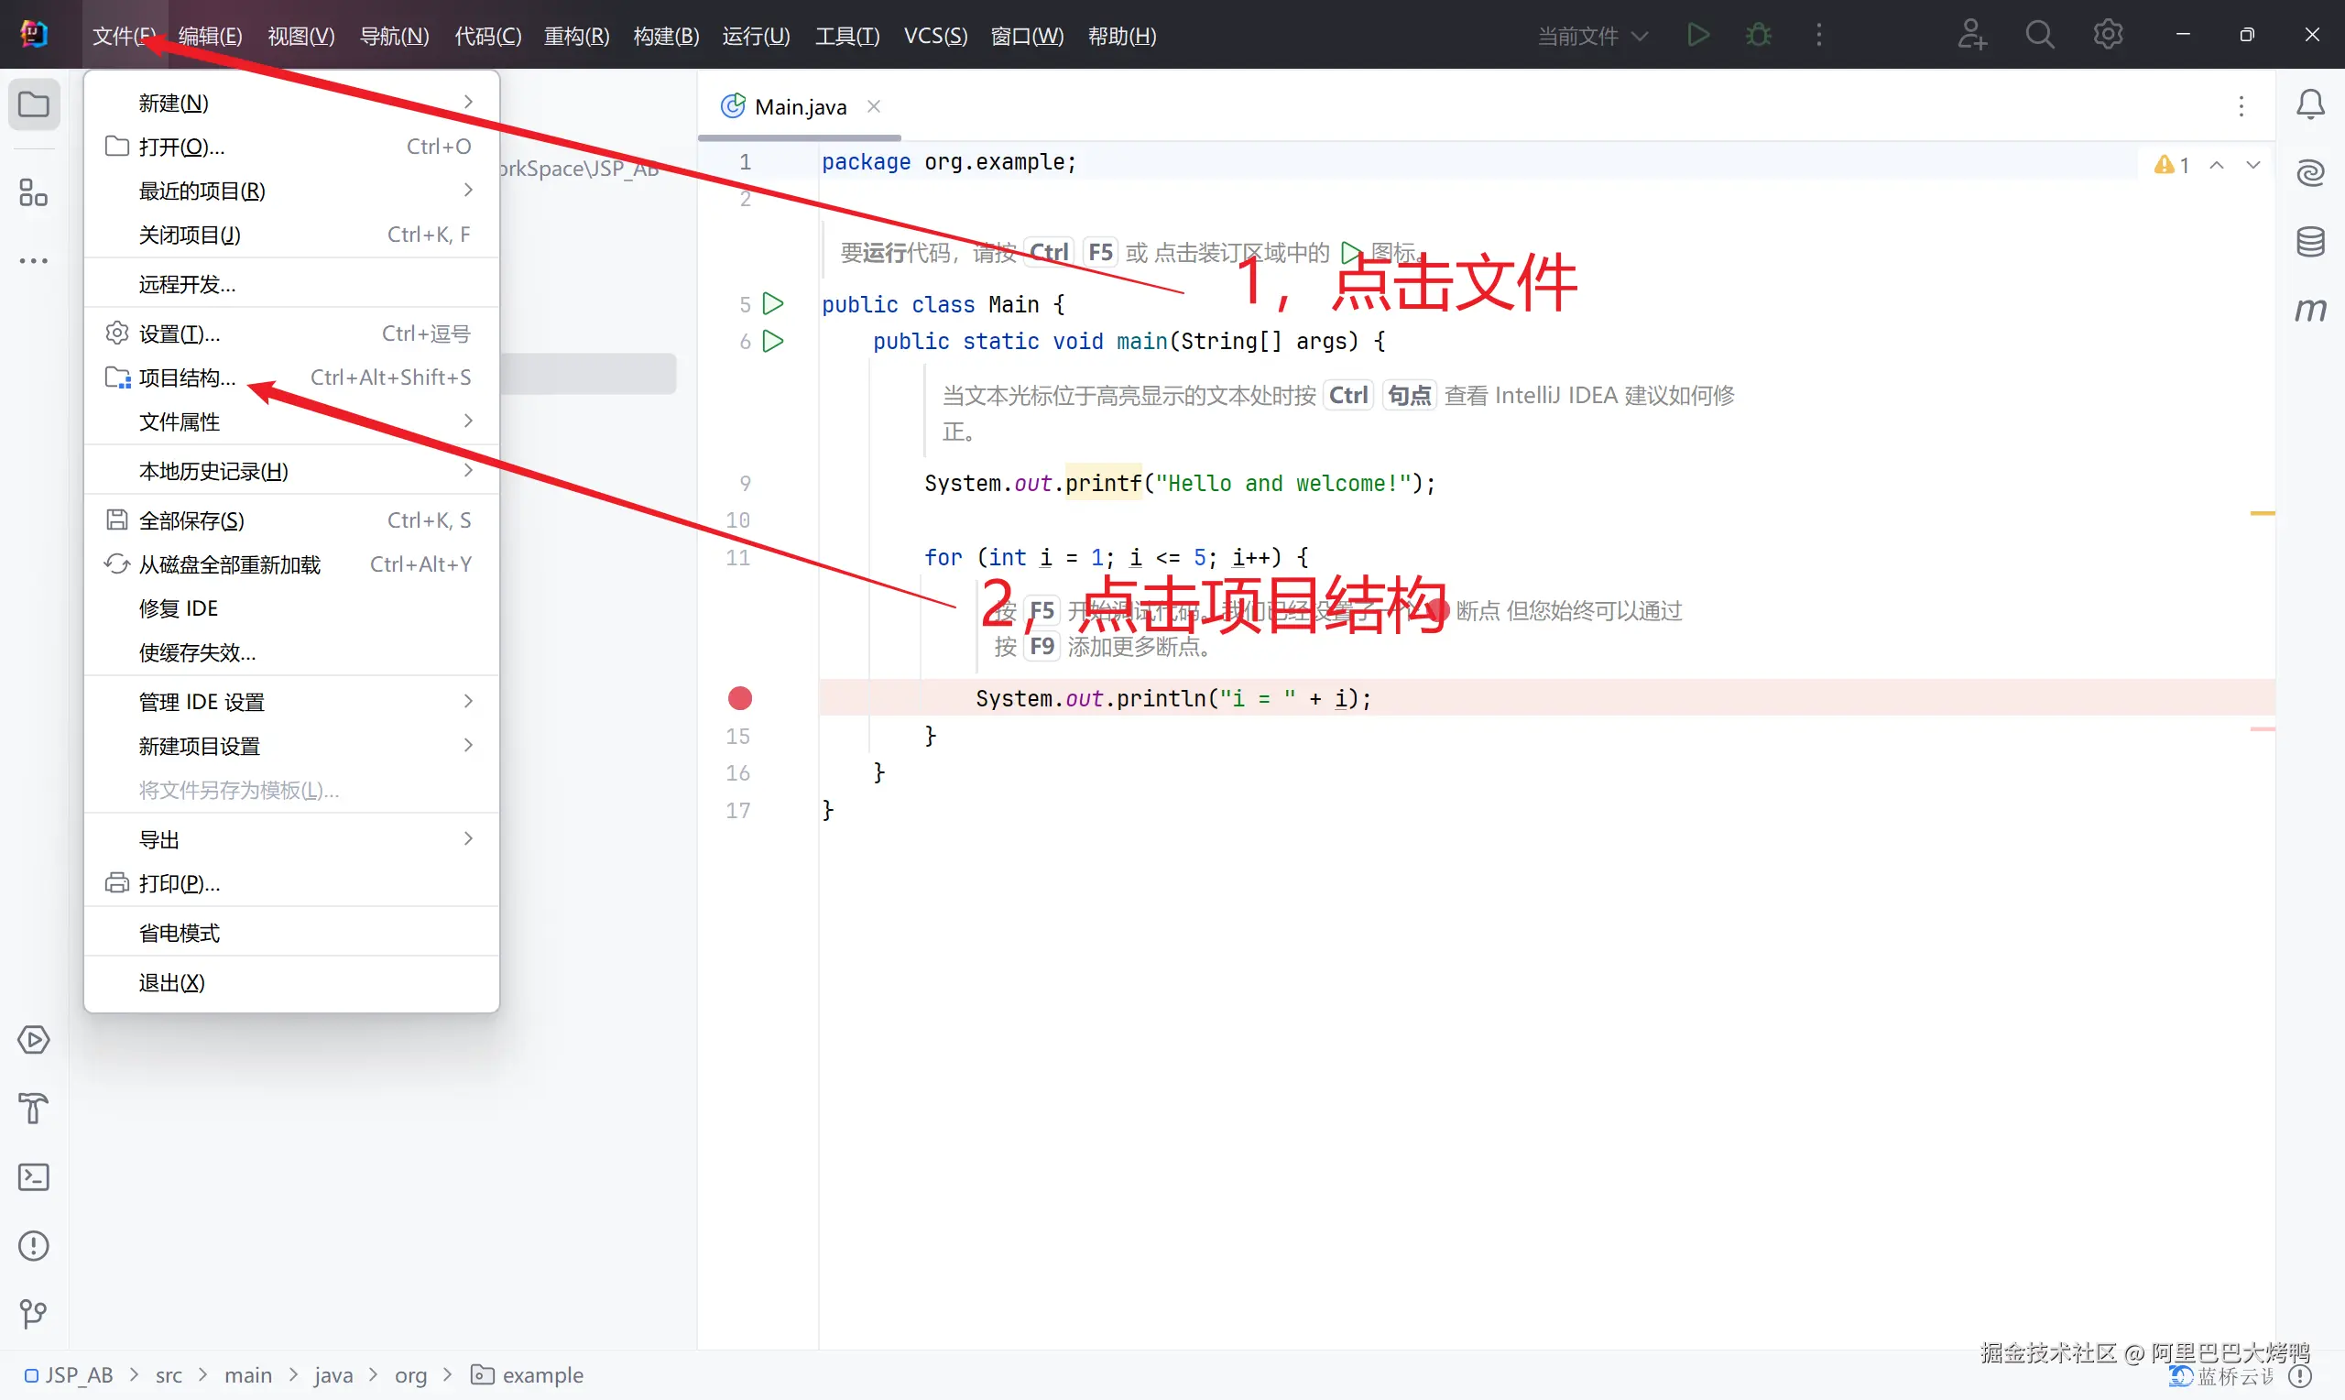This screenshot has height=1400, width=2345.
Task: Open the 编辑(E) menu
Action: [211, 36]
